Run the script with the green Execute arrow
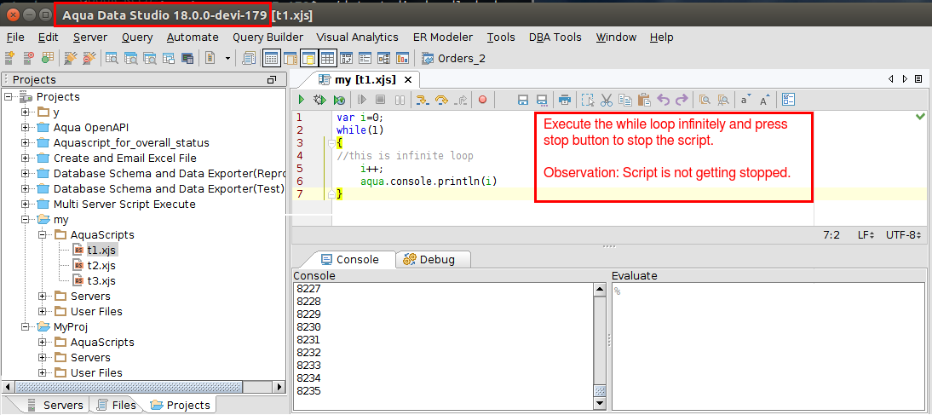 click(x=302, y=100)
